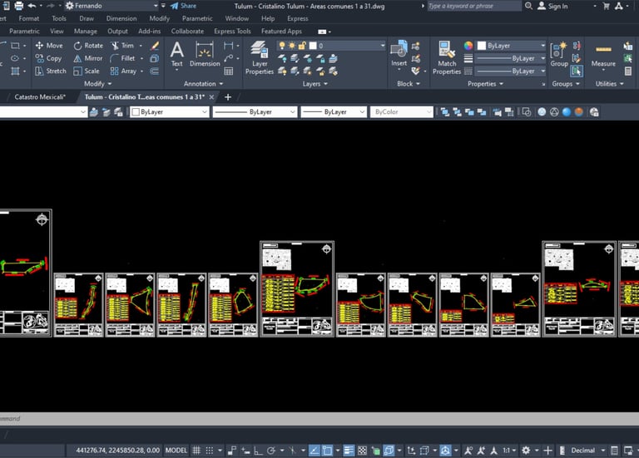Click the color wheel object color icon
The height and width of the screenshot is (458, 639).
point(468,46)
